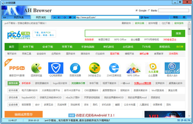Click the 密码管理 android link

click(26, 105)
